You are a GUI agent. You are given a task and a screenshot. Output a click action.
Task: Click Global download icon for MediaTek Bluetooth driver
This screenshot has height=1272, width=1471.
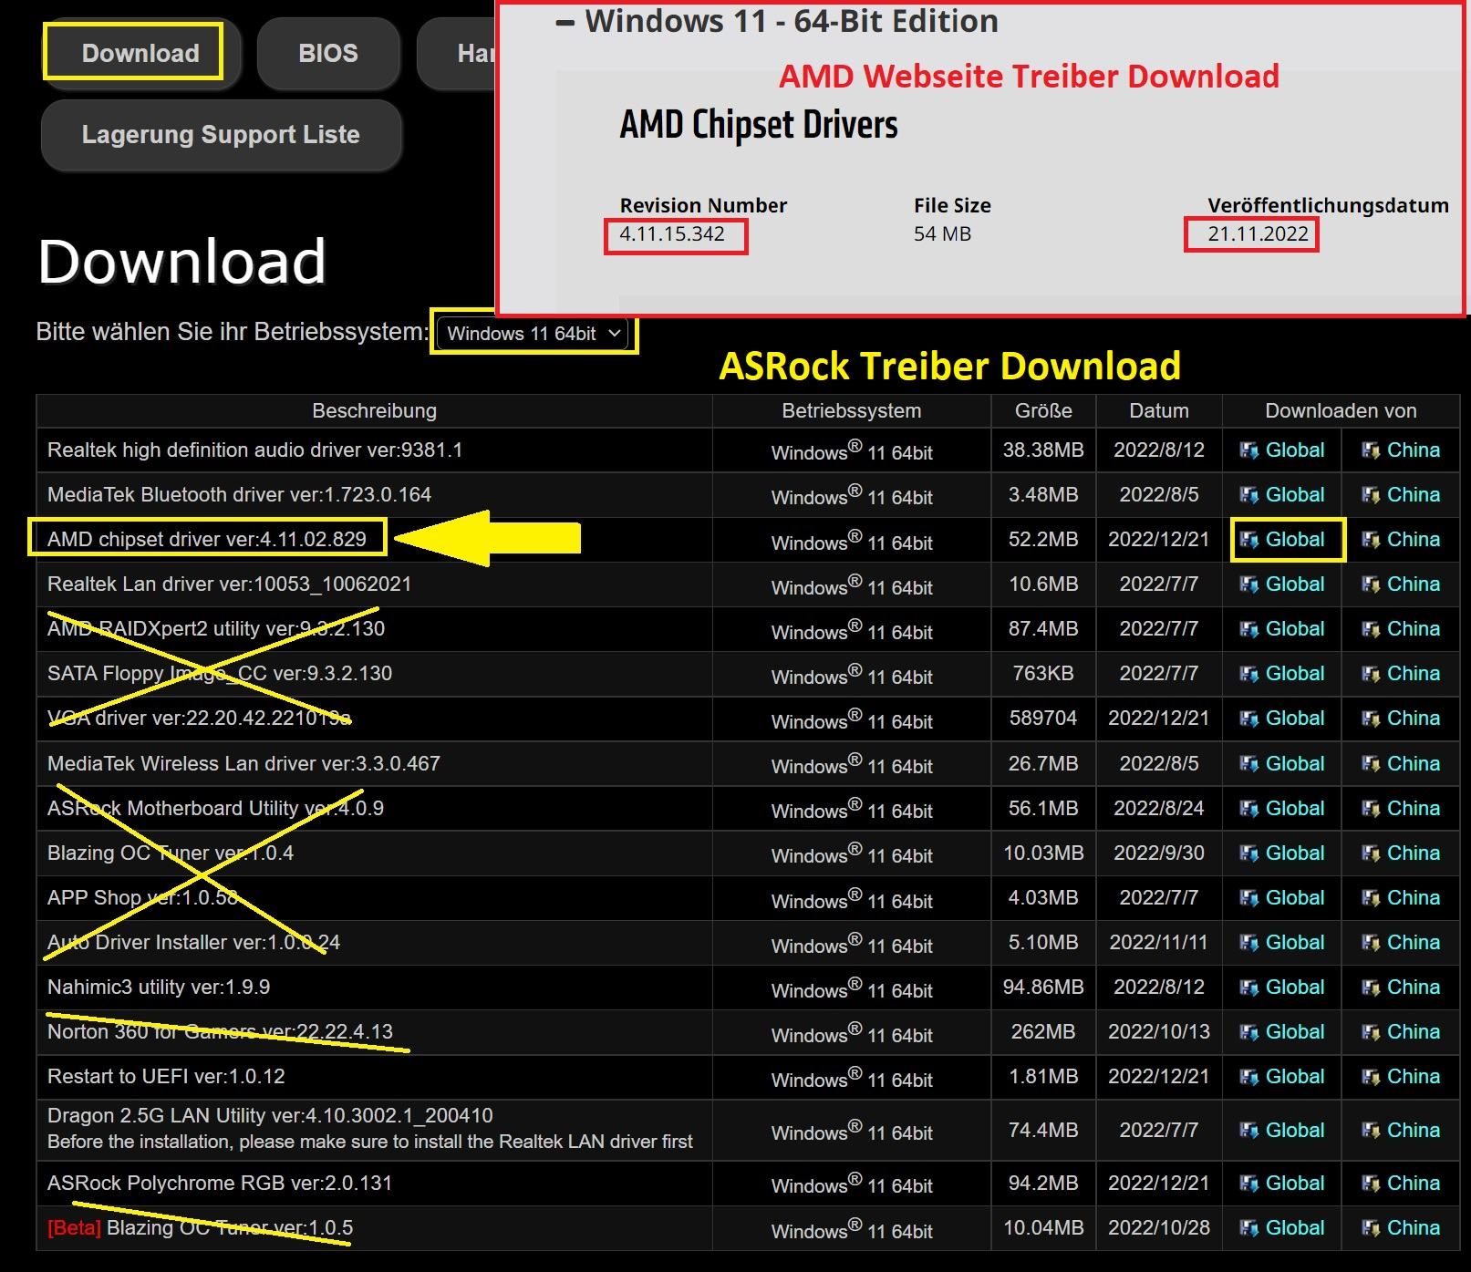1248,495
